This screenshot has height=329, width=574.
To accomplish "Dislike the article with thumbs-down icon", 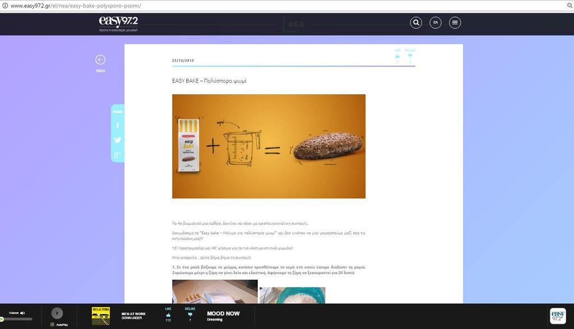I will pyautogui.click(x=410, y=56).
